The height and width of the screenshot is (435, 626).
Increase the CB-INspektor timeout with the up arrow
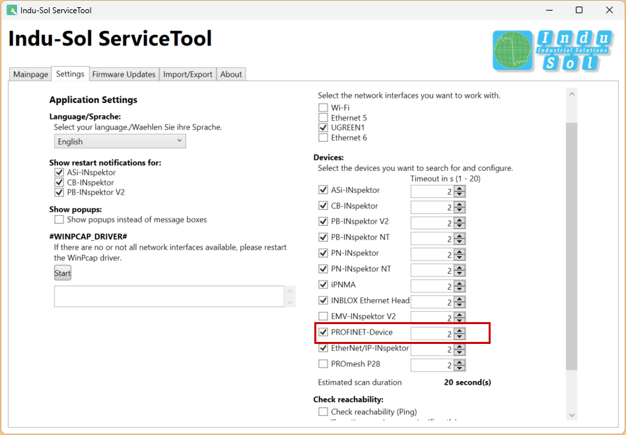pyautogui.click(x=460, y=205)
